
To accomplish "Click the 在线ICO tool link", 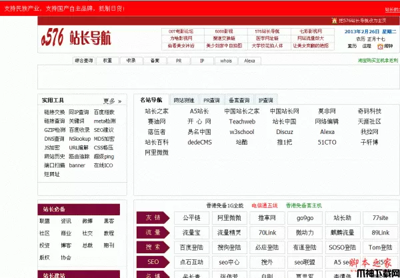I will point(103,165).
